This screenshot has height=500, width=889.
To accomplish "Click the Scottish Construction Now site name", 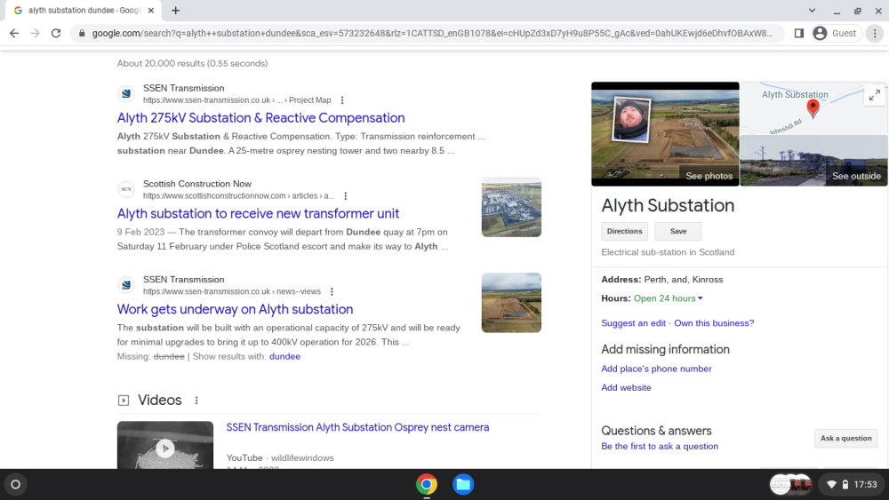I will coord(197,184).
